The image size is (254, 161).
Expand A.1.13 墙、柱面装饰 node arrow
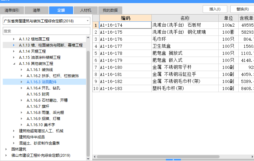[x=14, y=45]
